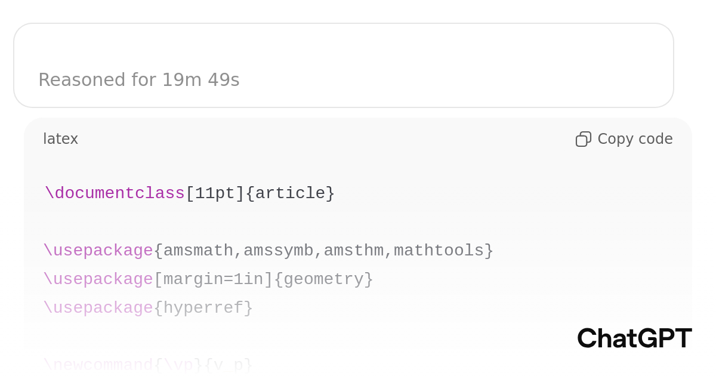Click the faded \newcommand line

coord(148,364)
